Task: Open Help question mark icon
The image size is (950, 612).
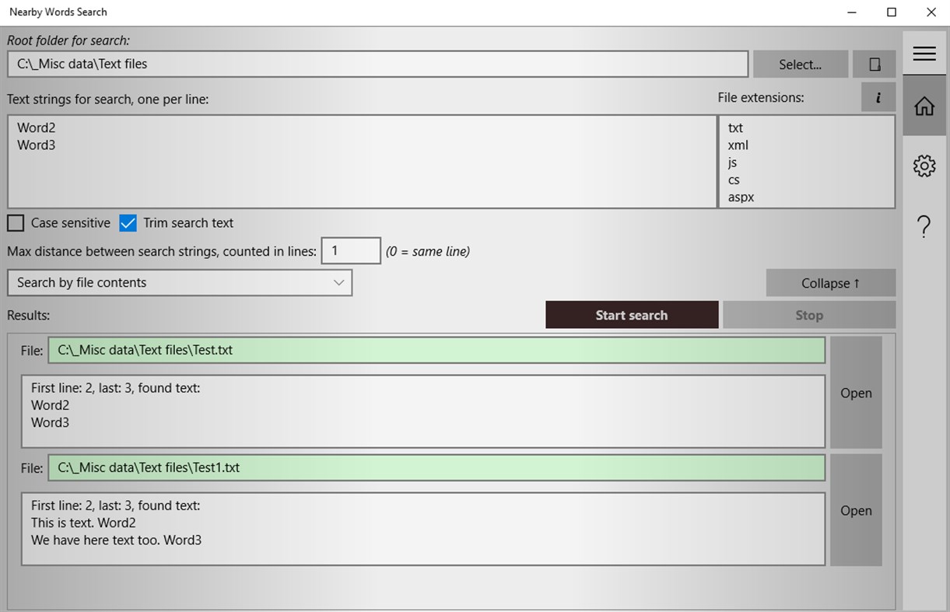Action: pos(924,226)
